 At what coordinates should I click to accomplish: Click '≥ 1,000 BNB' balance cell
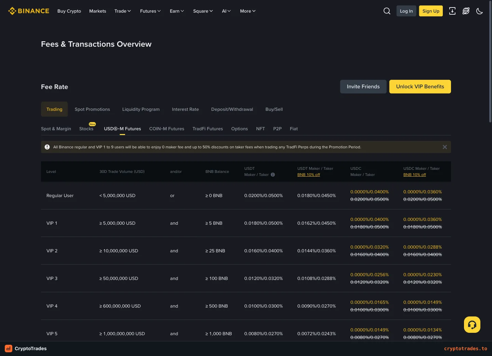coord(219,333)
